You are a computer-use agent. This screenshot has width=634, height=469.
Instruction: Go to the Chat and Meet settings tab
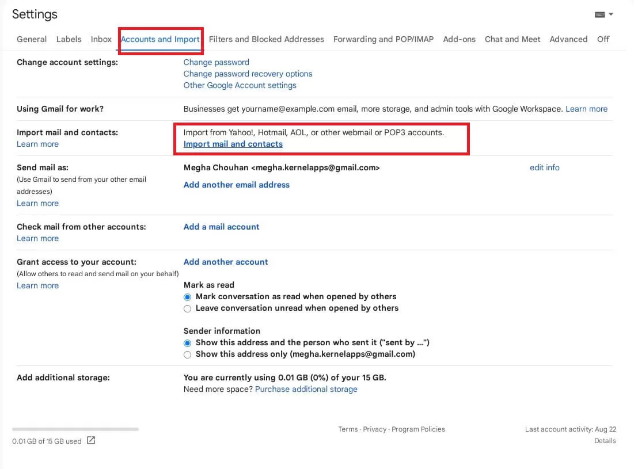[512, 39]
